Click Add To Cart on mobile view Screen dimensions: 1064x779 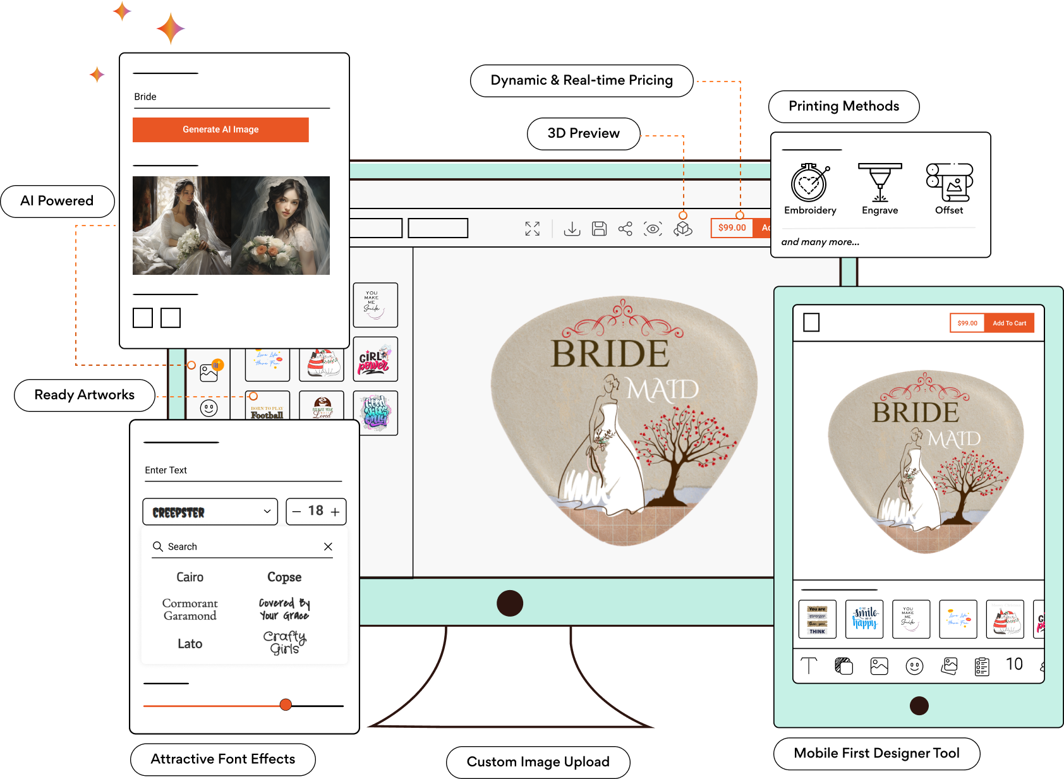1009,323
